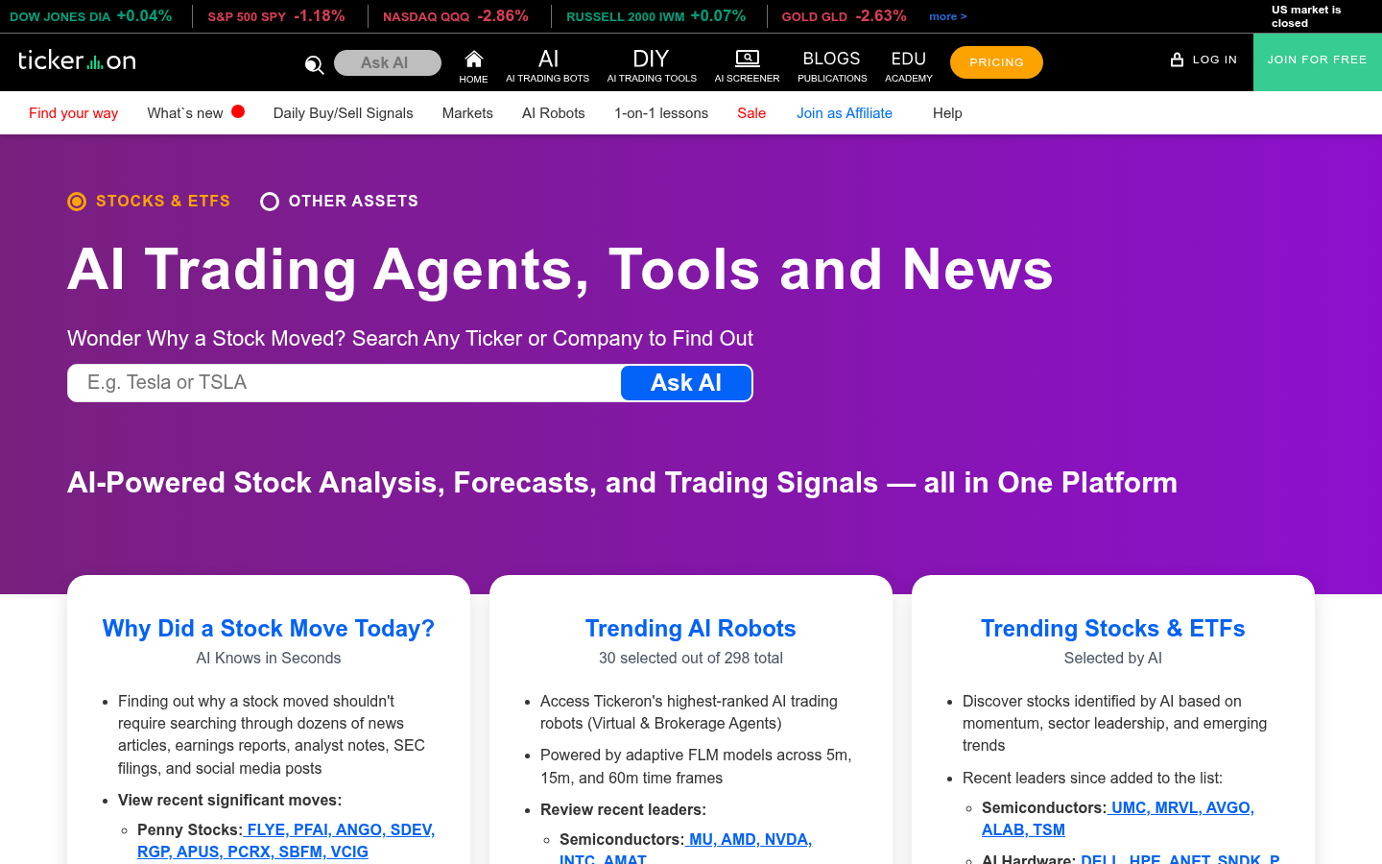Click the FLYE penny stock link
The image size is (1382, 864).
point(266,829)
